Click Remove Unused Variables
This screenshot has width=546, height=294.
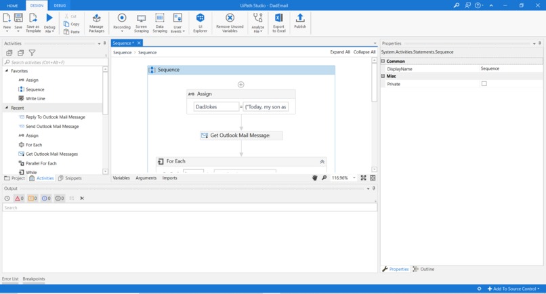(x=230, y=23)
